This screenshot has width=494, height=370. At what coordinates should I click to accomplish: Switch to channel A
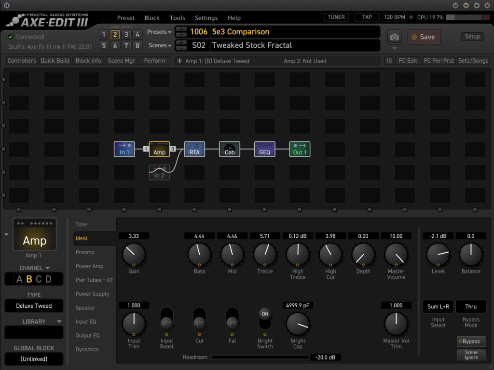click(19, 279)
